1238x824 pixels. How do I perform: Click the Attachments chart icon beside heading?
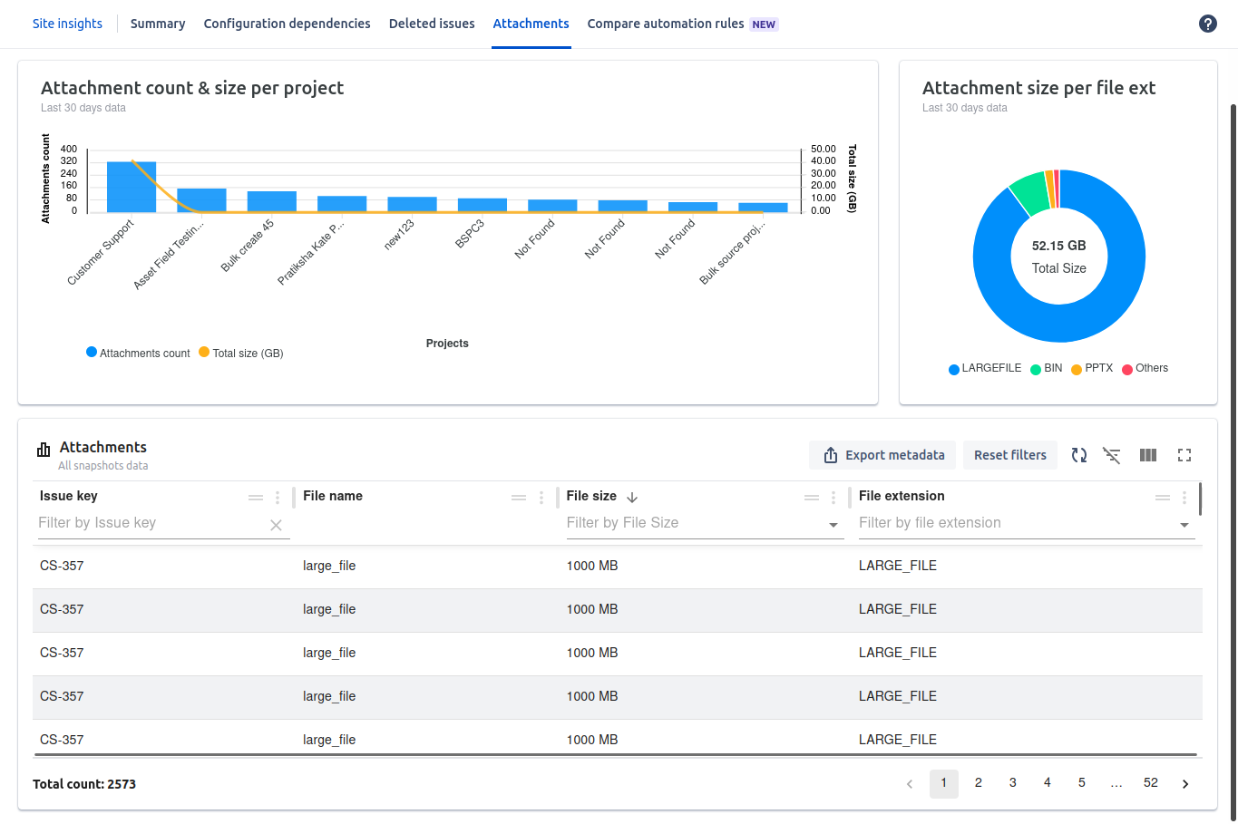point(44,450)
